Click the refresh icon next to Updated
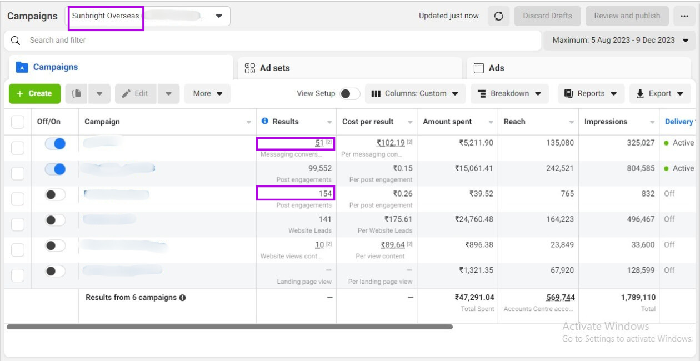The height and width of the screenshot is (361, 700). 498,16
